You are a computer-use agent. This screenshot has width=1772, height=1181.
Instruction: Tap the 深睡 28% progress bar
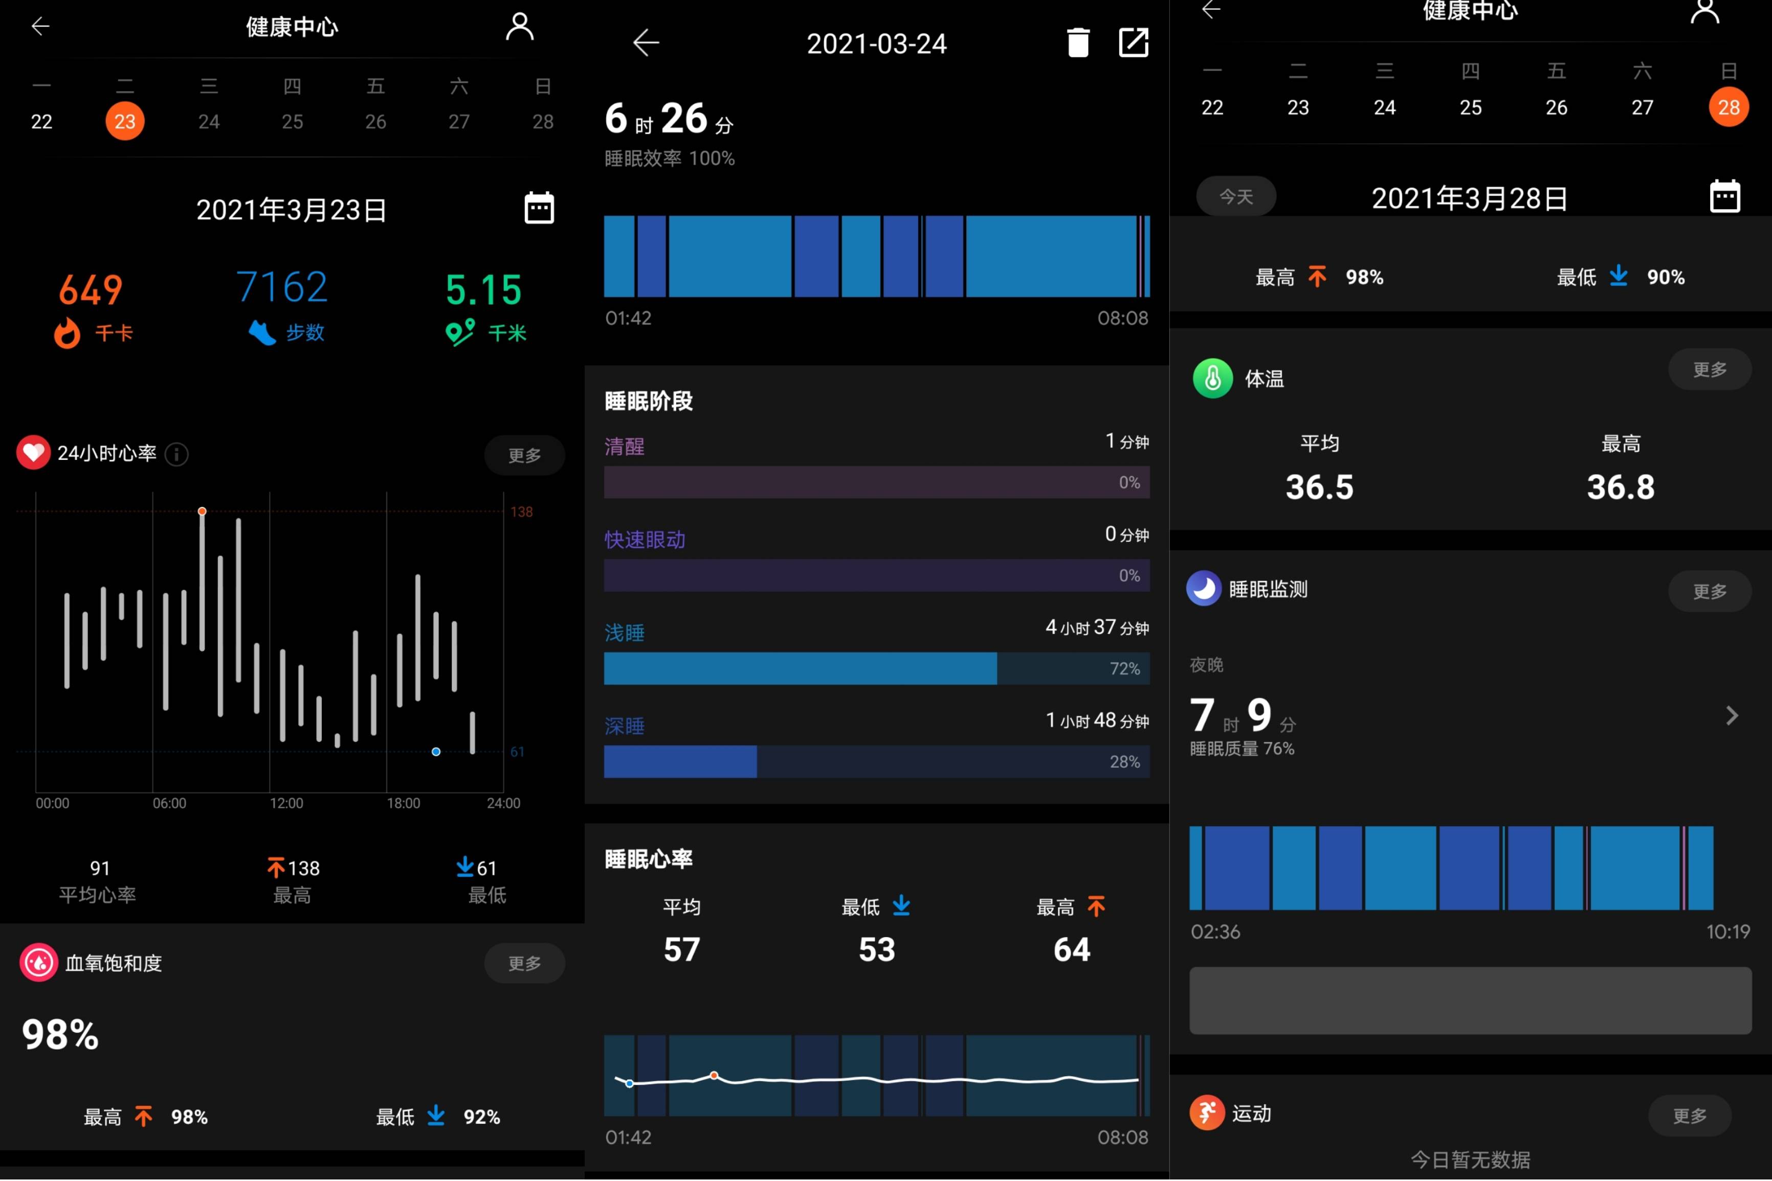point(877,762)
